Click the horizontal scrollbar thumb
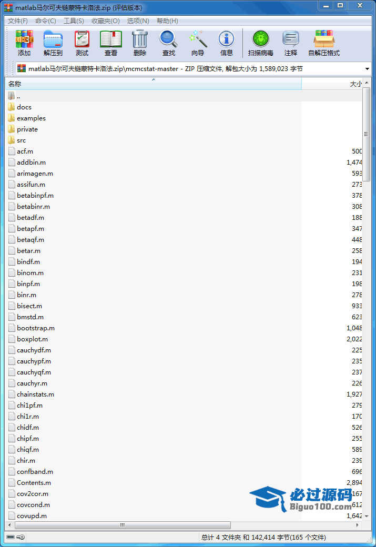Image resolution: width=376 pixels, height=547 pixels. pyautogui.click(x=123, y=525)
